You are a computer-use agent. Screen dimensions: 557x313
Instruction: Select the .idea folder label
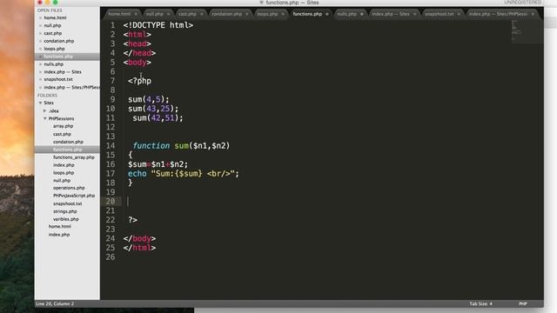click(54, 110)
